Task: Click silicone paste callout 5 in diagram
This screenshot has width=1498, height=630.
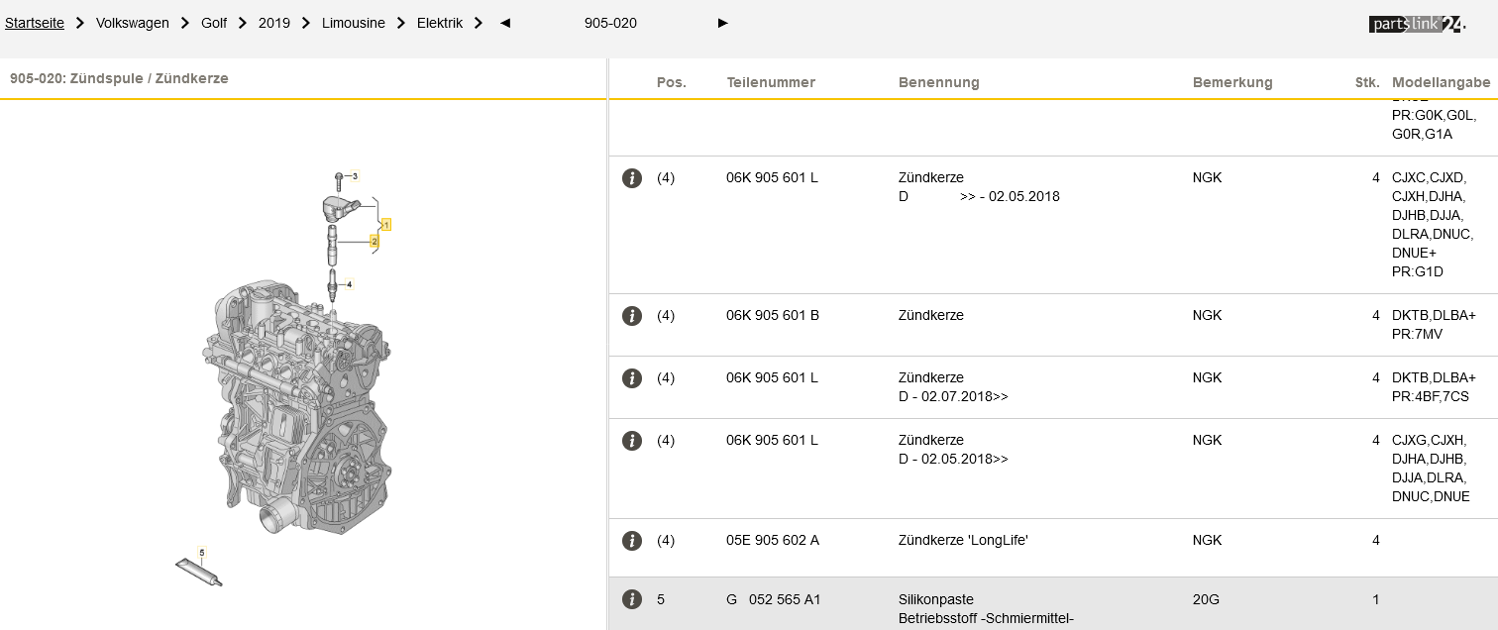Action: (202, 553)
